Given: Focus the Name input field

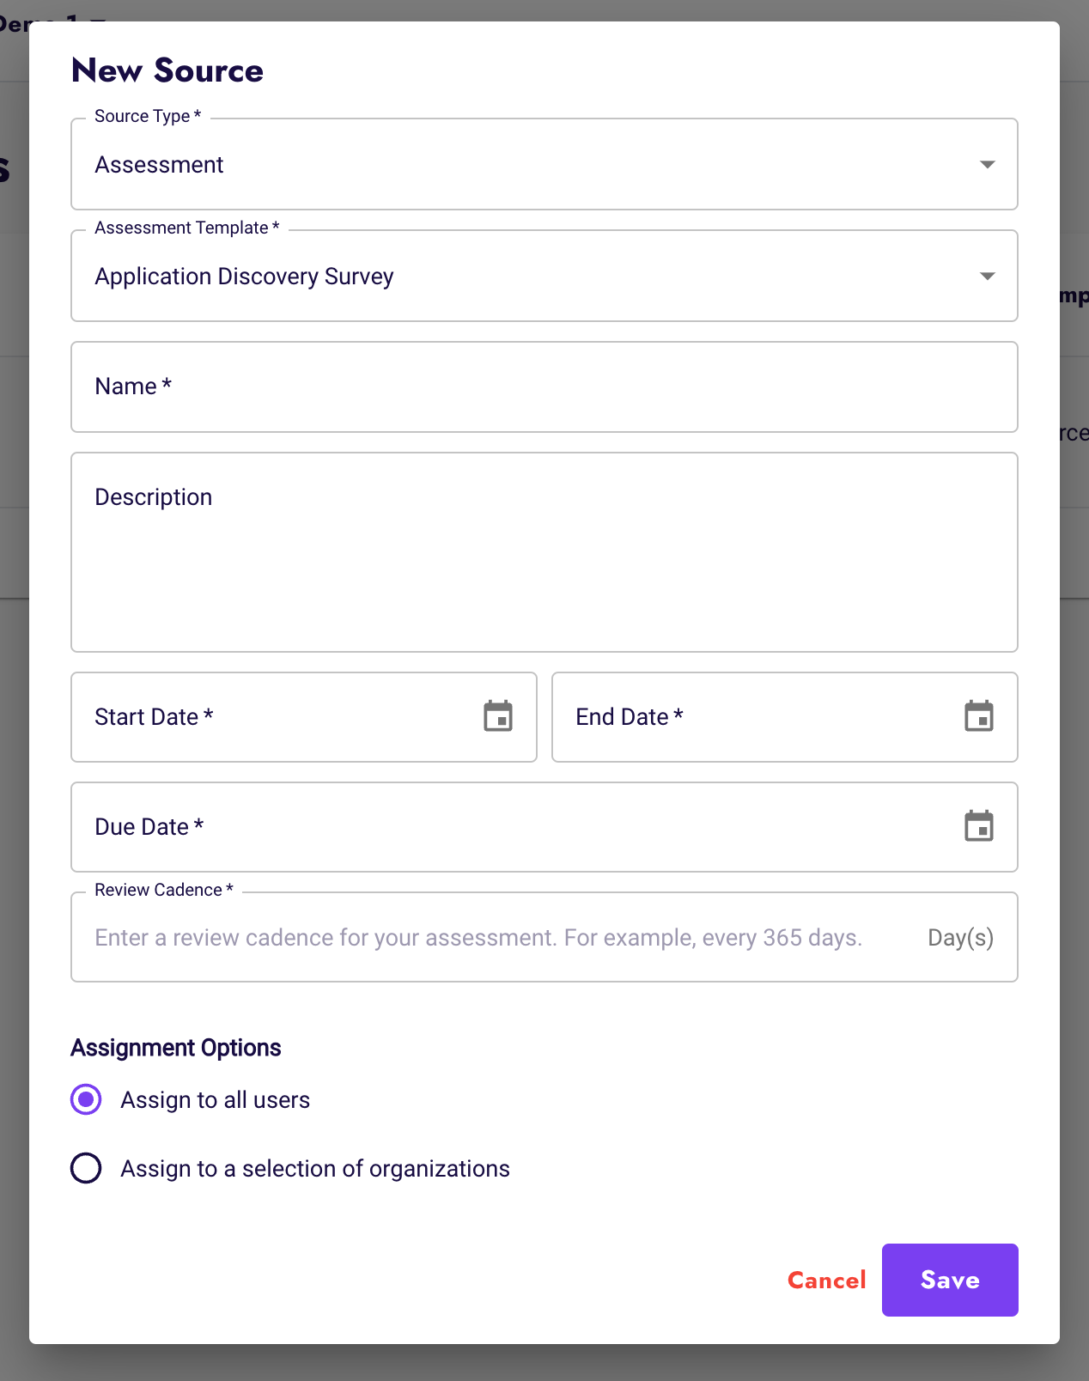Looking at the screenshot, I should tap(543, 387).
